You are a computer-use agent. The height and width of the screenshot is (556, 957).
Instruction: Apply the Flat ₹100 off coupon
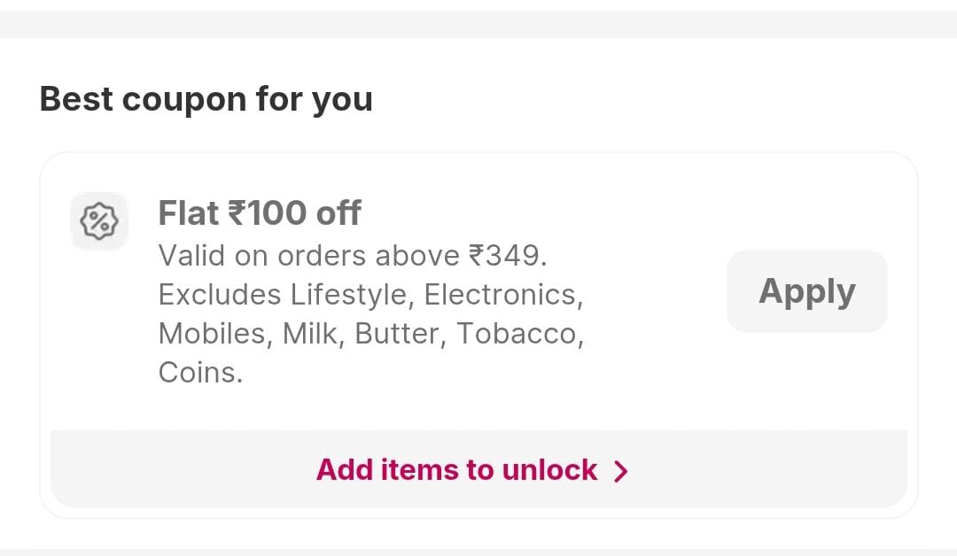[x=806, y=291]
